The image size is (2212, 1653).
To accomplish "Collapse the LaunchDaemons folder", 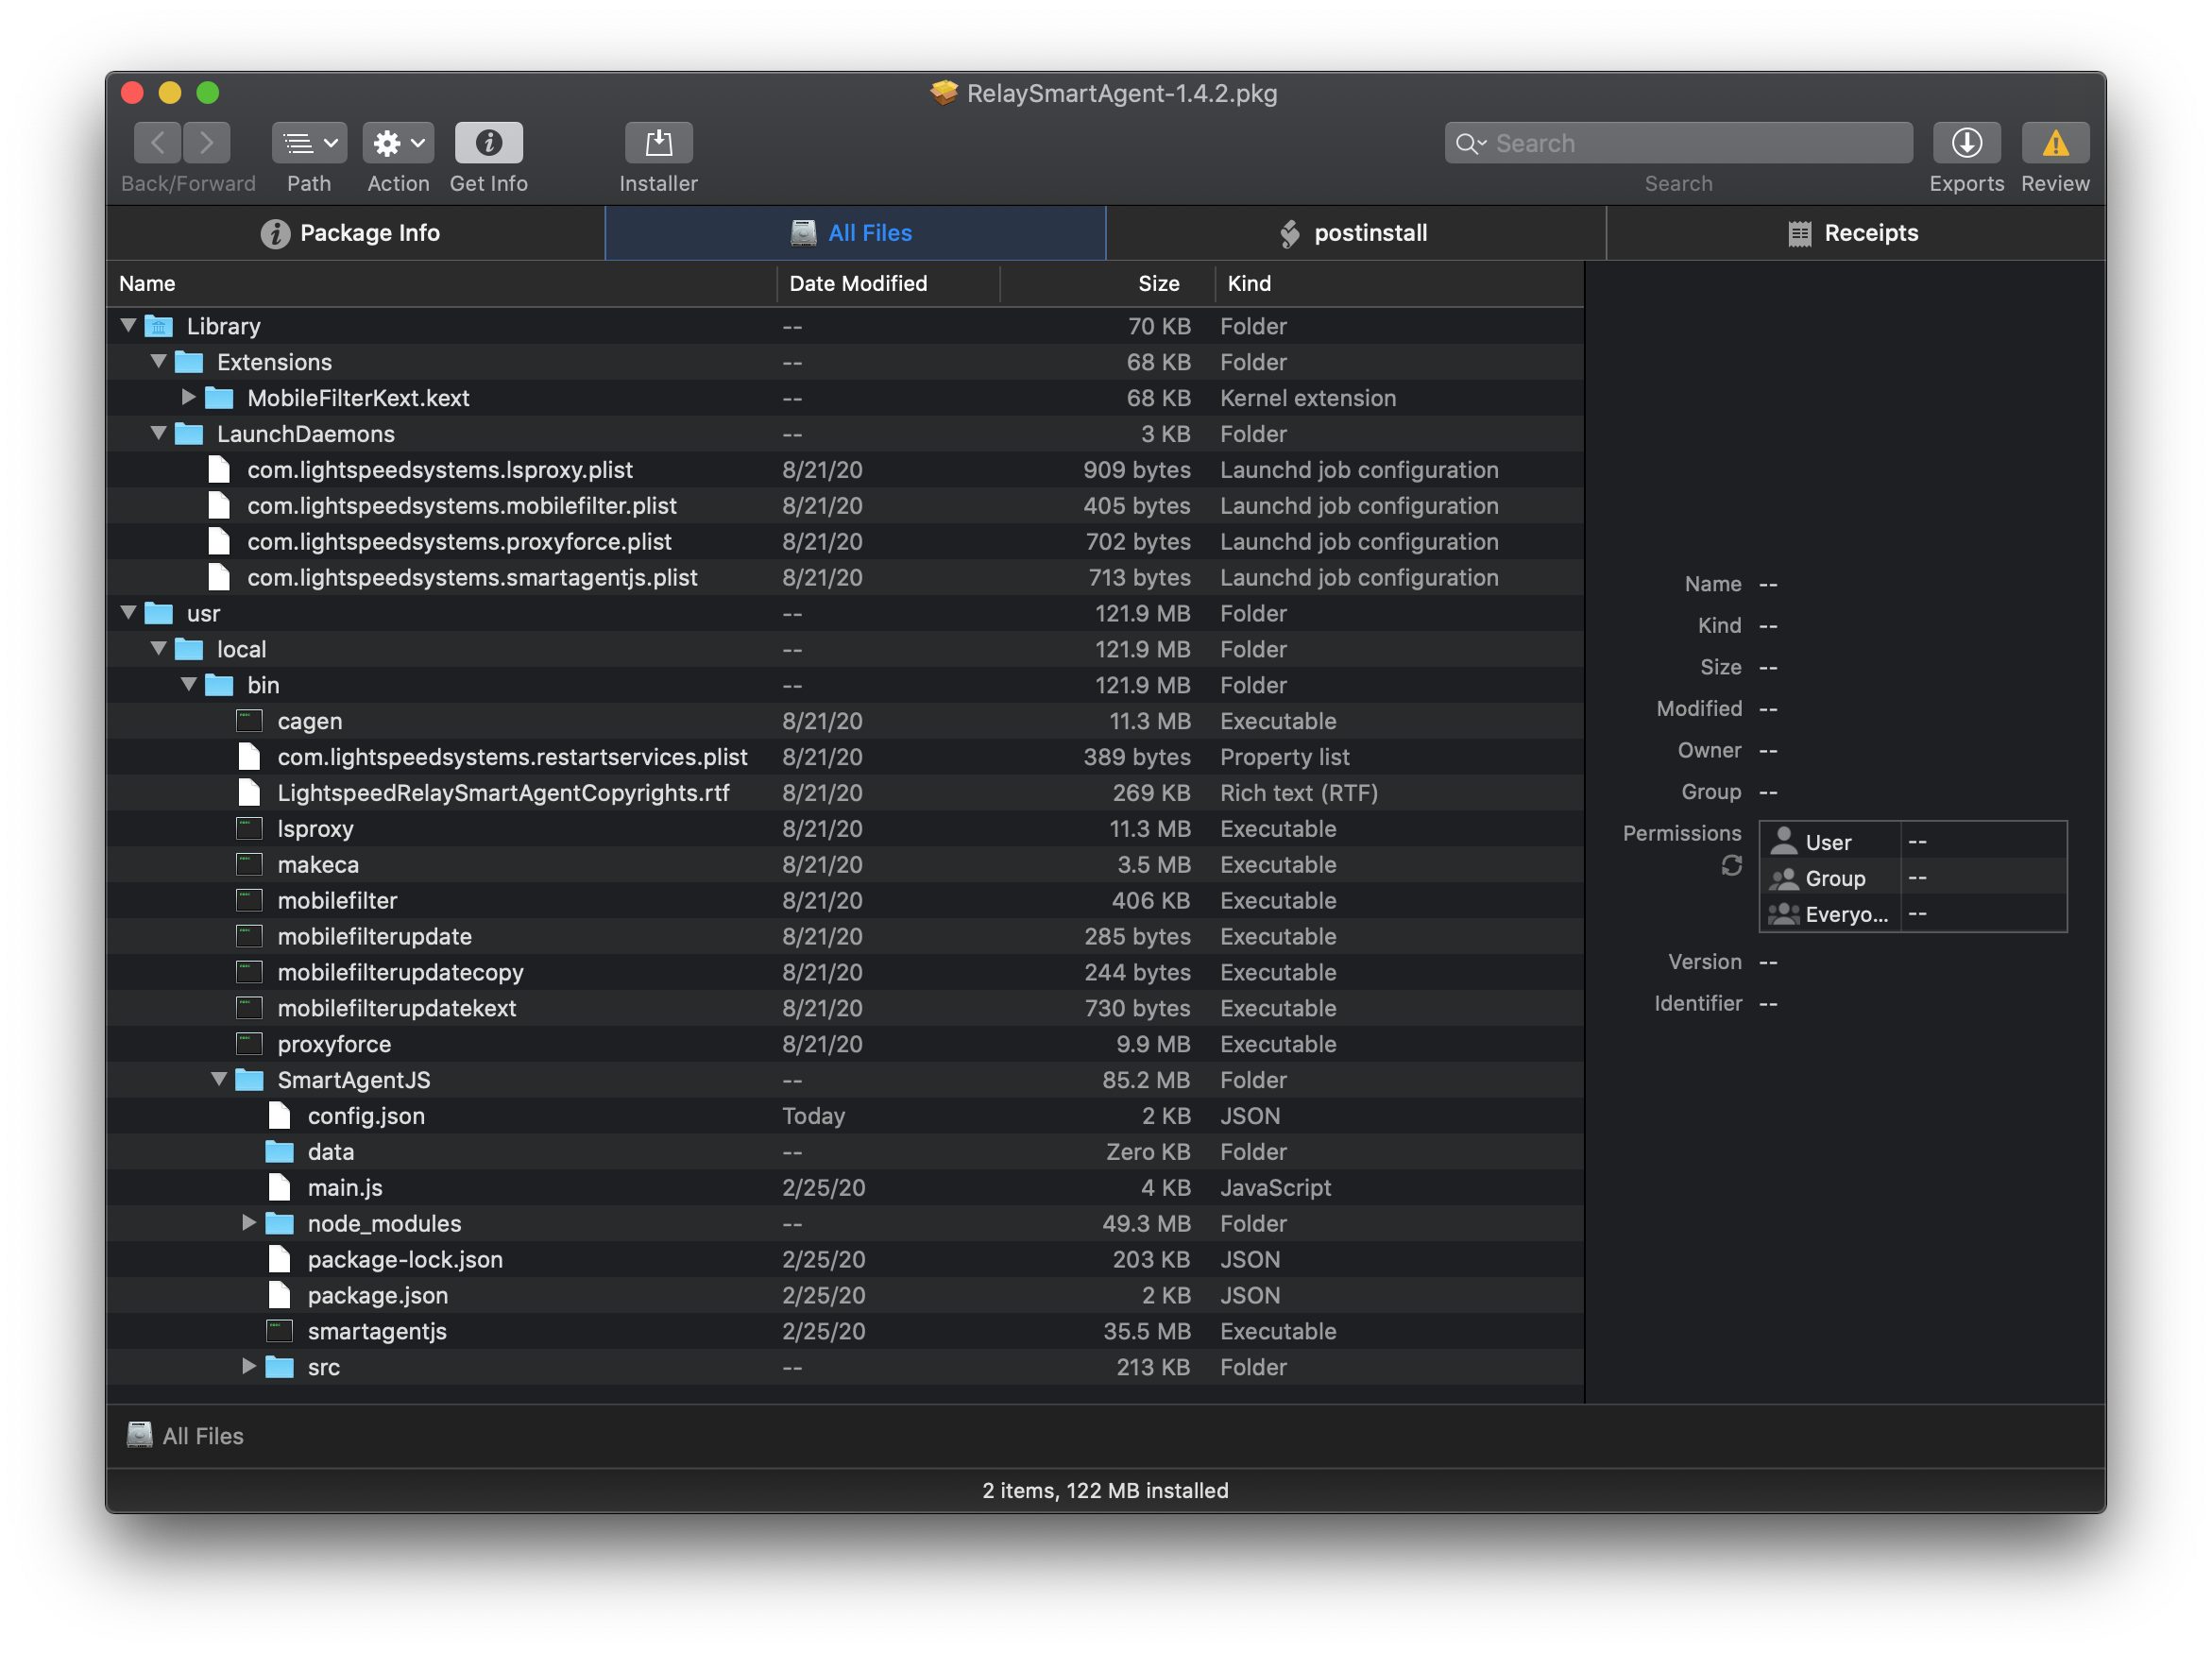I will [158, 433].
